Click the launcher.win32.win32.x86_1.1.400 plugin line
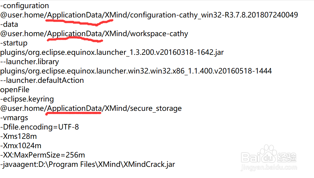This screenshot has height=178, width=314. (136, 71)
